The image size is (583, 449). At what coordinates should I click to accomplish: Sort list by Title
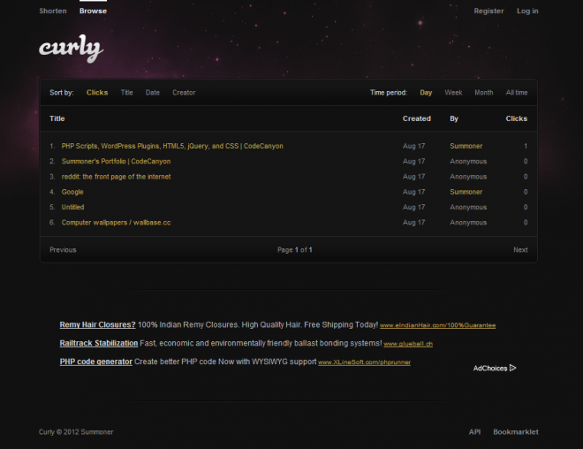tap(127, 93)
